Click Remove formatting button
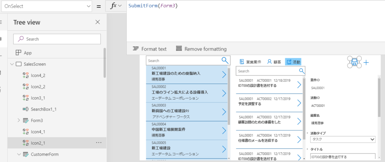This screenshot has height=162, width=385. tap(202, 49)
